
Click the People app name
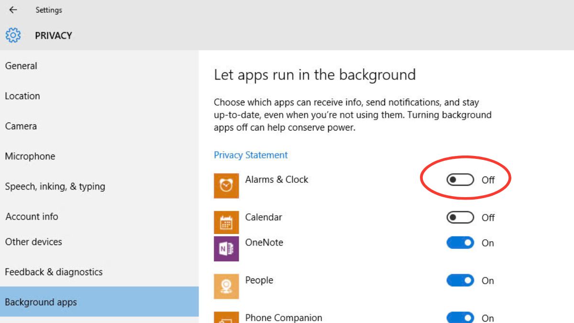259,280
